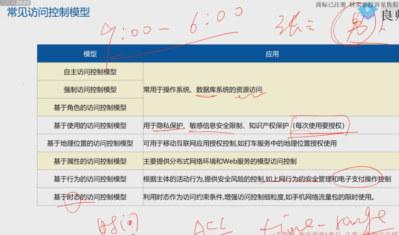The image size is (399, 235).
Task: Select the 基于使用的访问控制模型 cell
Action: click(x=90, y=126)
